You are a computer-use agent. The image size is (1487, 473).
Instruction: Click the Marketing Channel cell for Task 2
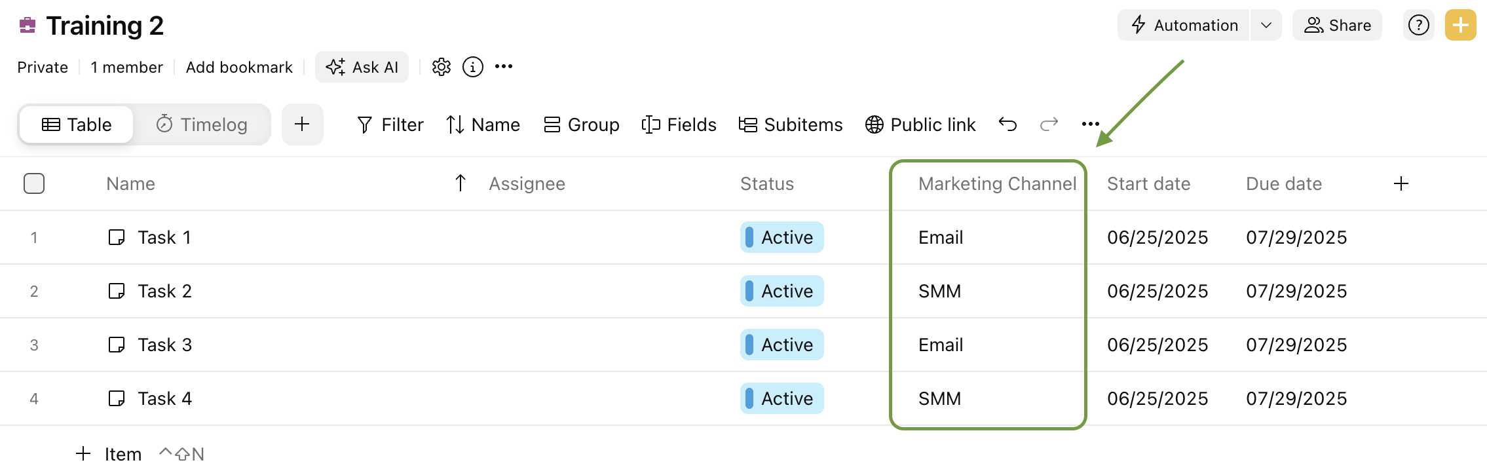tap(988, 291)
